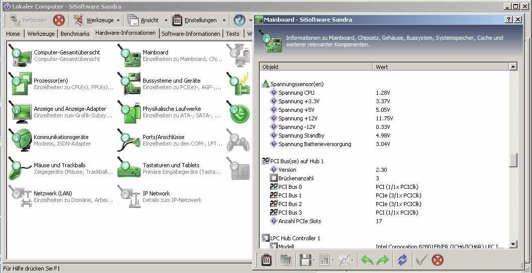The width and height of the screenshot is (532, 273).
Task: Open Kommunikationsgeräte module icon
Action: pyautogui.click(x=20, y=140)
